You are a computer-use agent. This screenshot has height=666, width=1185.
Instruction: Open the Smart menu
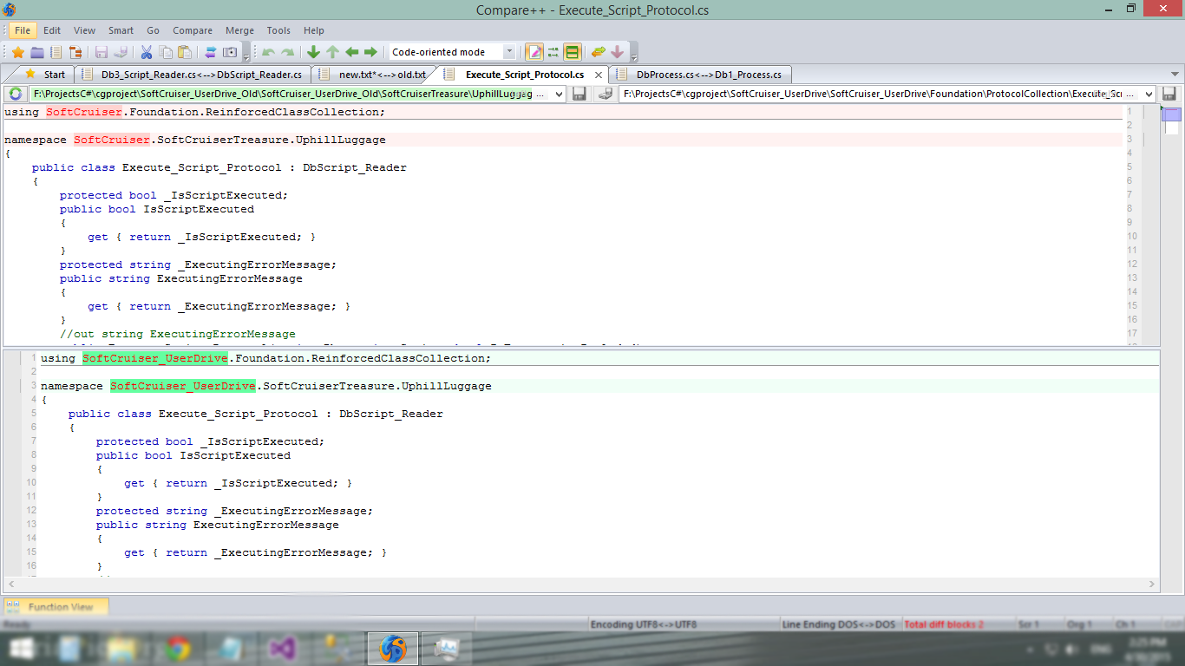[x=121, y=30]
